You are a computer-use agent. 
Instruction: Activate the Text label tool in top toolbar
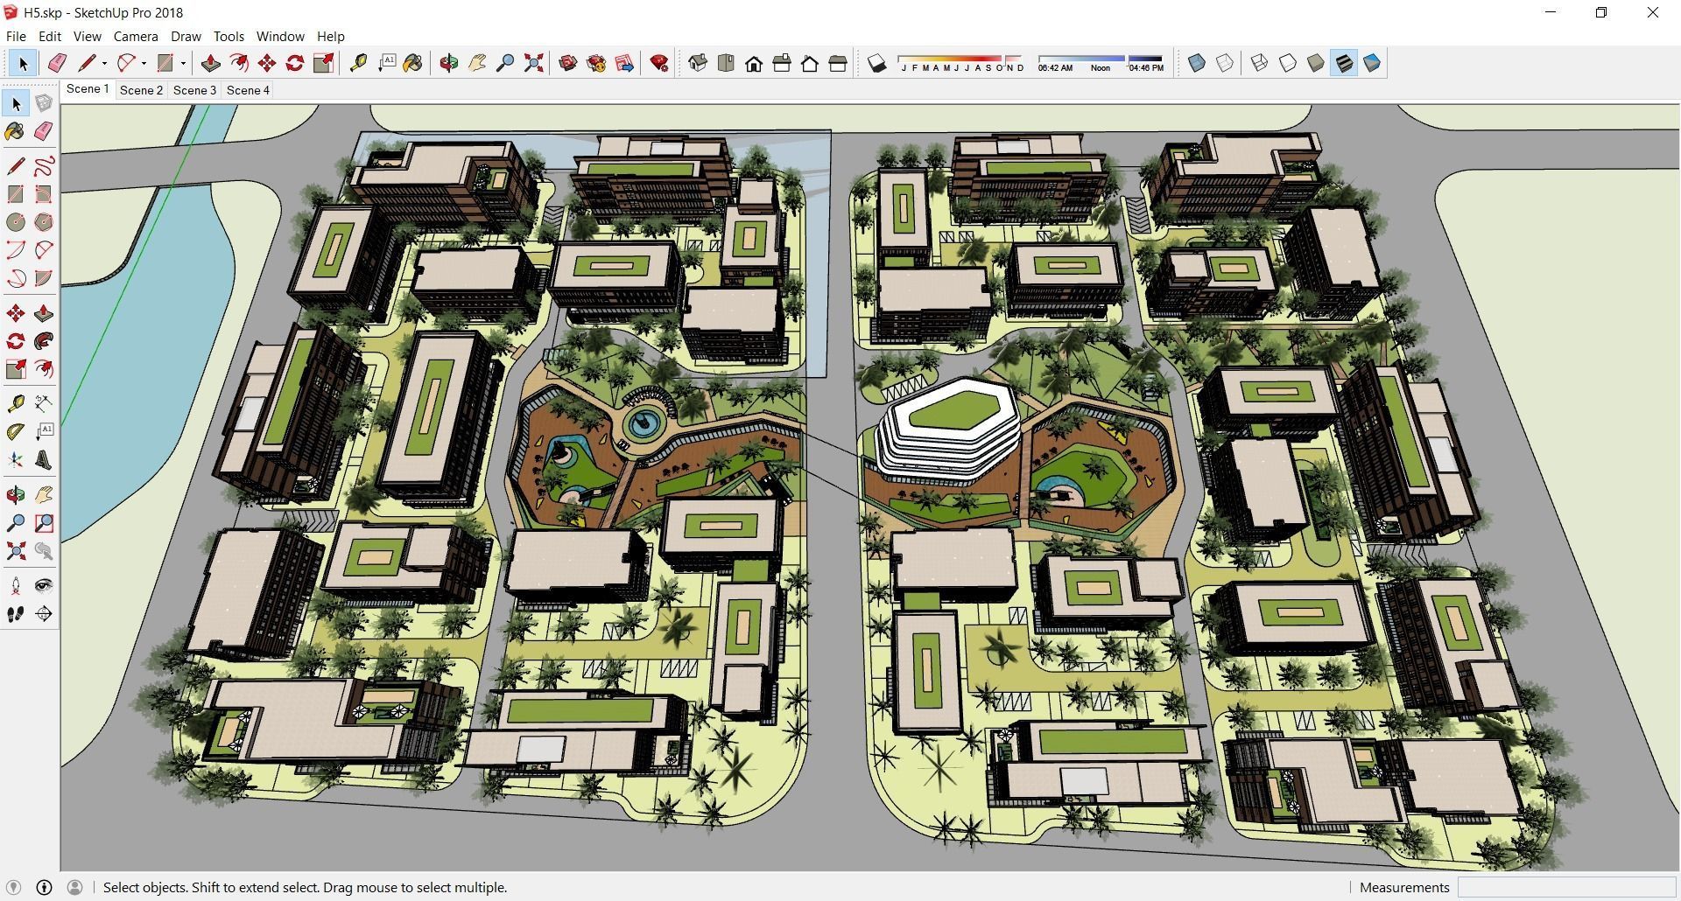[386, 63]
